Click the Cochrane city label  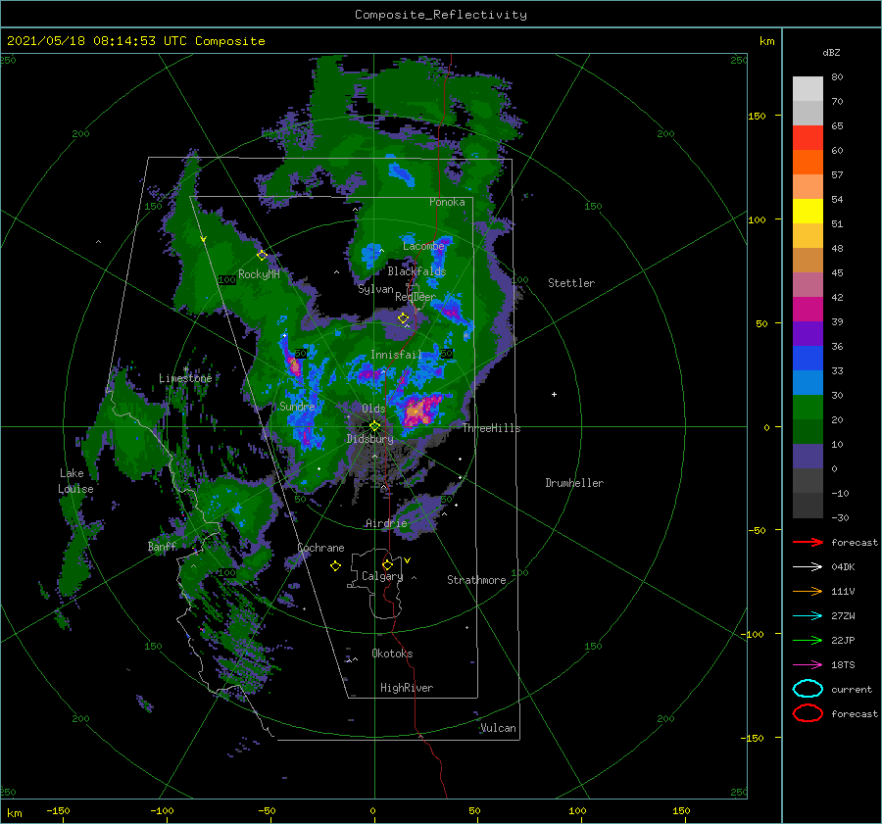(320, 548)
